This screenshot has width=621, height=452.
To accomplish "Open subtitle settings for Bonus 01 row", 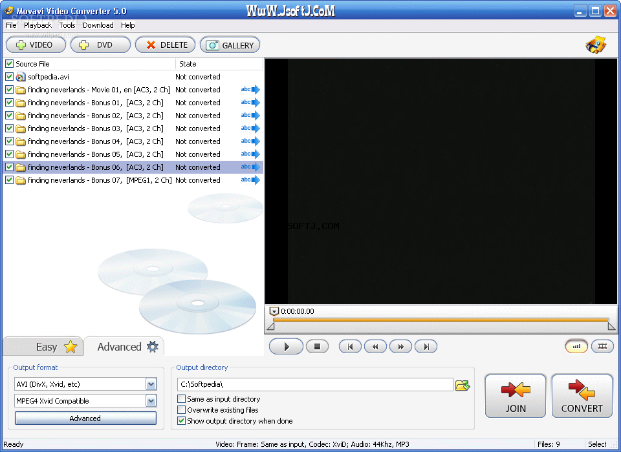I will [x=250, y=103].
